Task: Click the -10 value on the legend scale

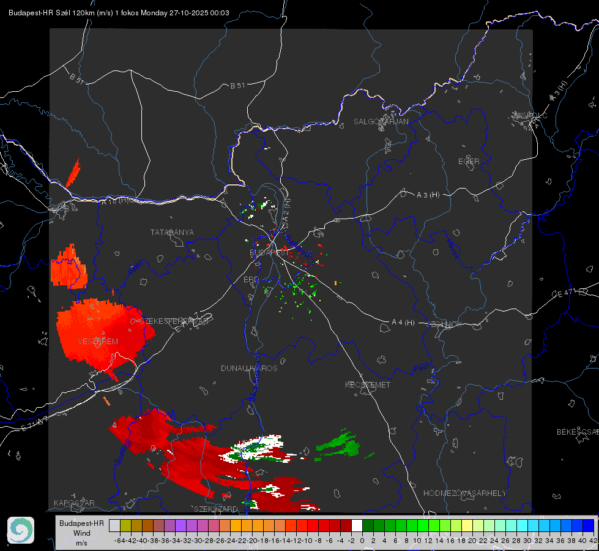Action: click(x=307, y=541)
